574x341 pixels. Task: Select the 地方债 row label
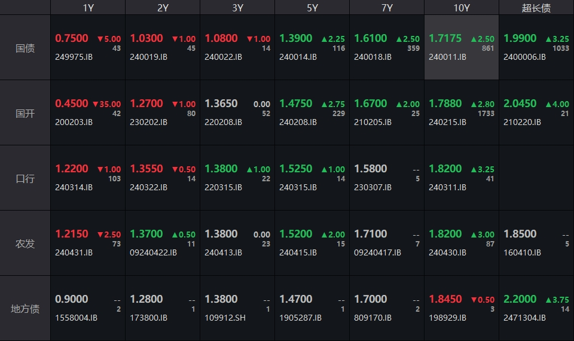coord(25,309)
